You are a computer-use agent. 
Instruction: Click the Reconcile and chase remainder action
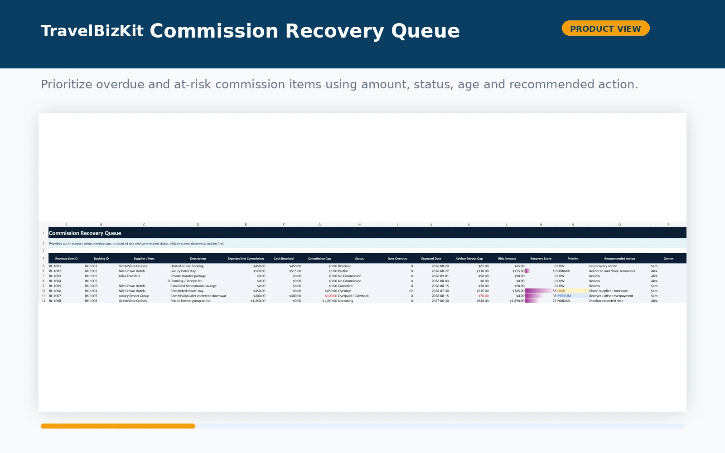(x=619, y=271)
